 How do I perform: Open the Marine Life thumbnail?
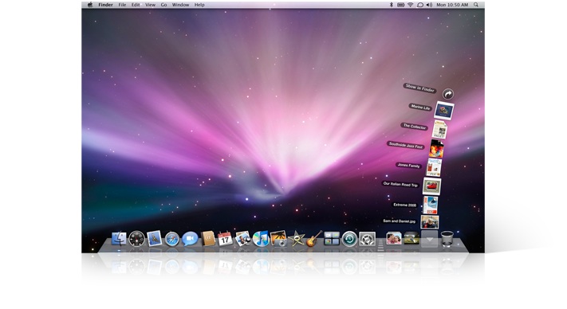coord(444,111)
